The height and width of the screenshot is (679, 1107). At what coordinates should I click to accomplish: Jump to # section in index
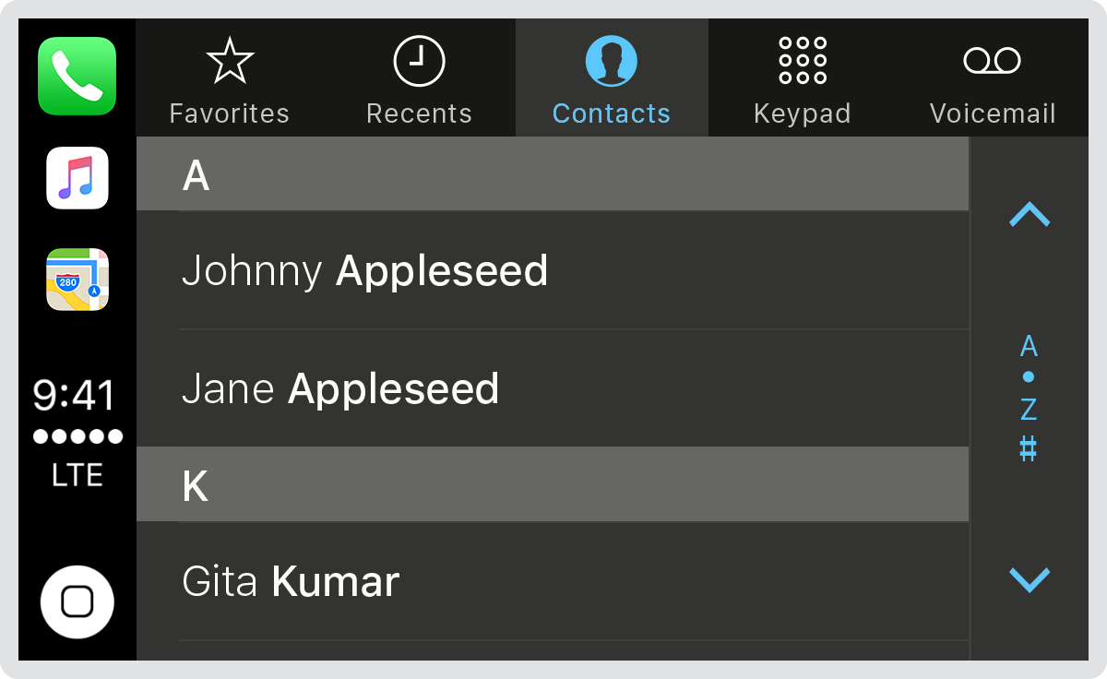point(1029,449)
